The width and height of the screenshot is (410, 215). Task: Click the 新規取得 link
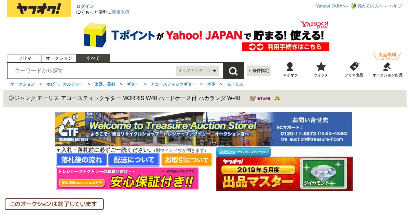(x=121, y=12)
